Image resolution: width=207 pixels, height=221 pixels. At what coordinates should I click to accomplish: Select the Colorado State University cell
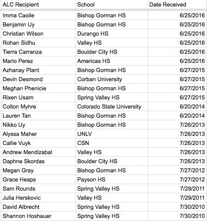point(112,106)
